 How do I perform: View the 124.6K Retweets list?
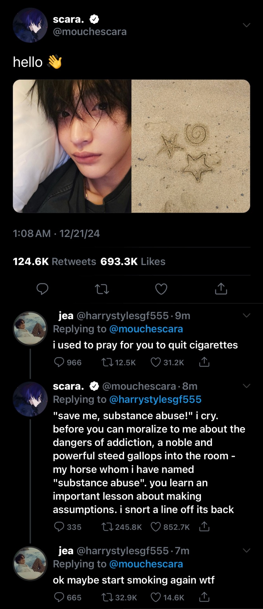pos(54,261)
